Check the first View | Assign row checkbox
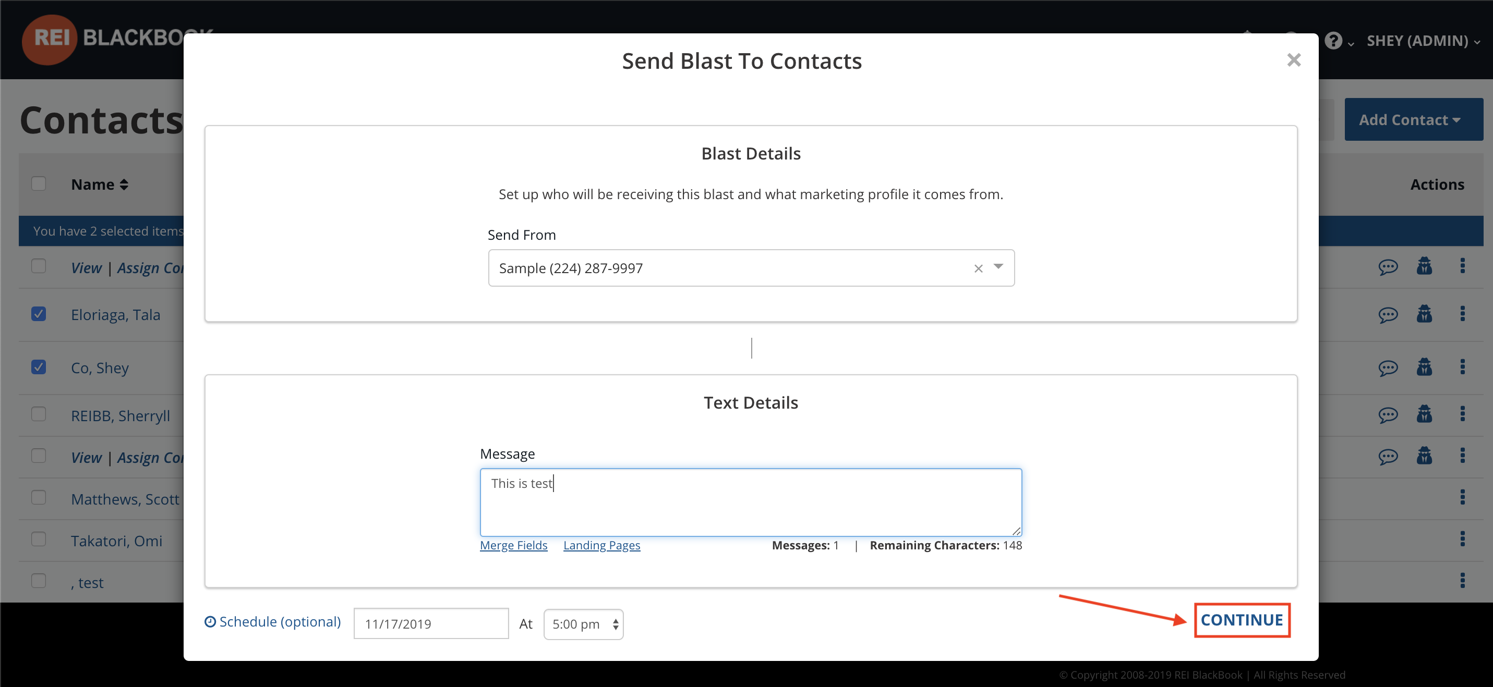This screenshot has height=687, width=1493. 38,266
